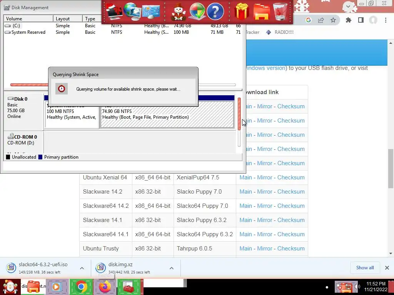Click the action center flag tray icon
This screenshot has width=394, height=295.
point(339,287)
